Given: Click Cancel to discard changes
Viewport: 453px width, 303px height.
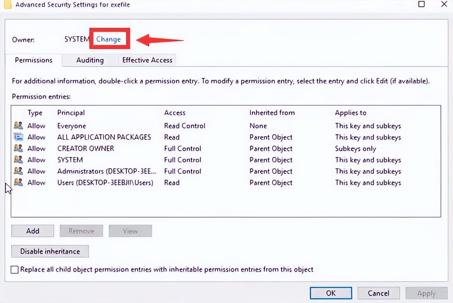Looking at the screenshot, I should 378,293.
